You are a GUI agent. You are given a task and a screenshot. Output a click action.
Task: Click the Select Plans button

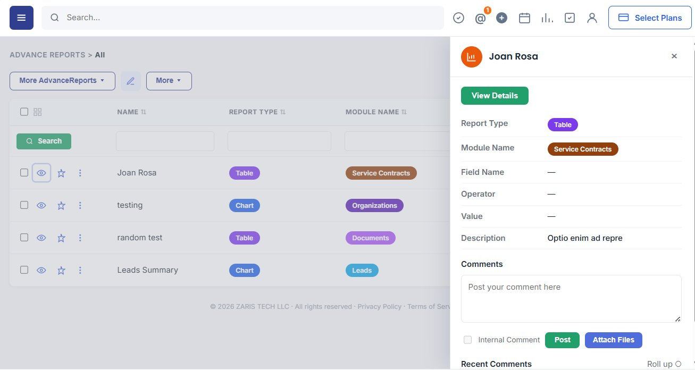650,18
